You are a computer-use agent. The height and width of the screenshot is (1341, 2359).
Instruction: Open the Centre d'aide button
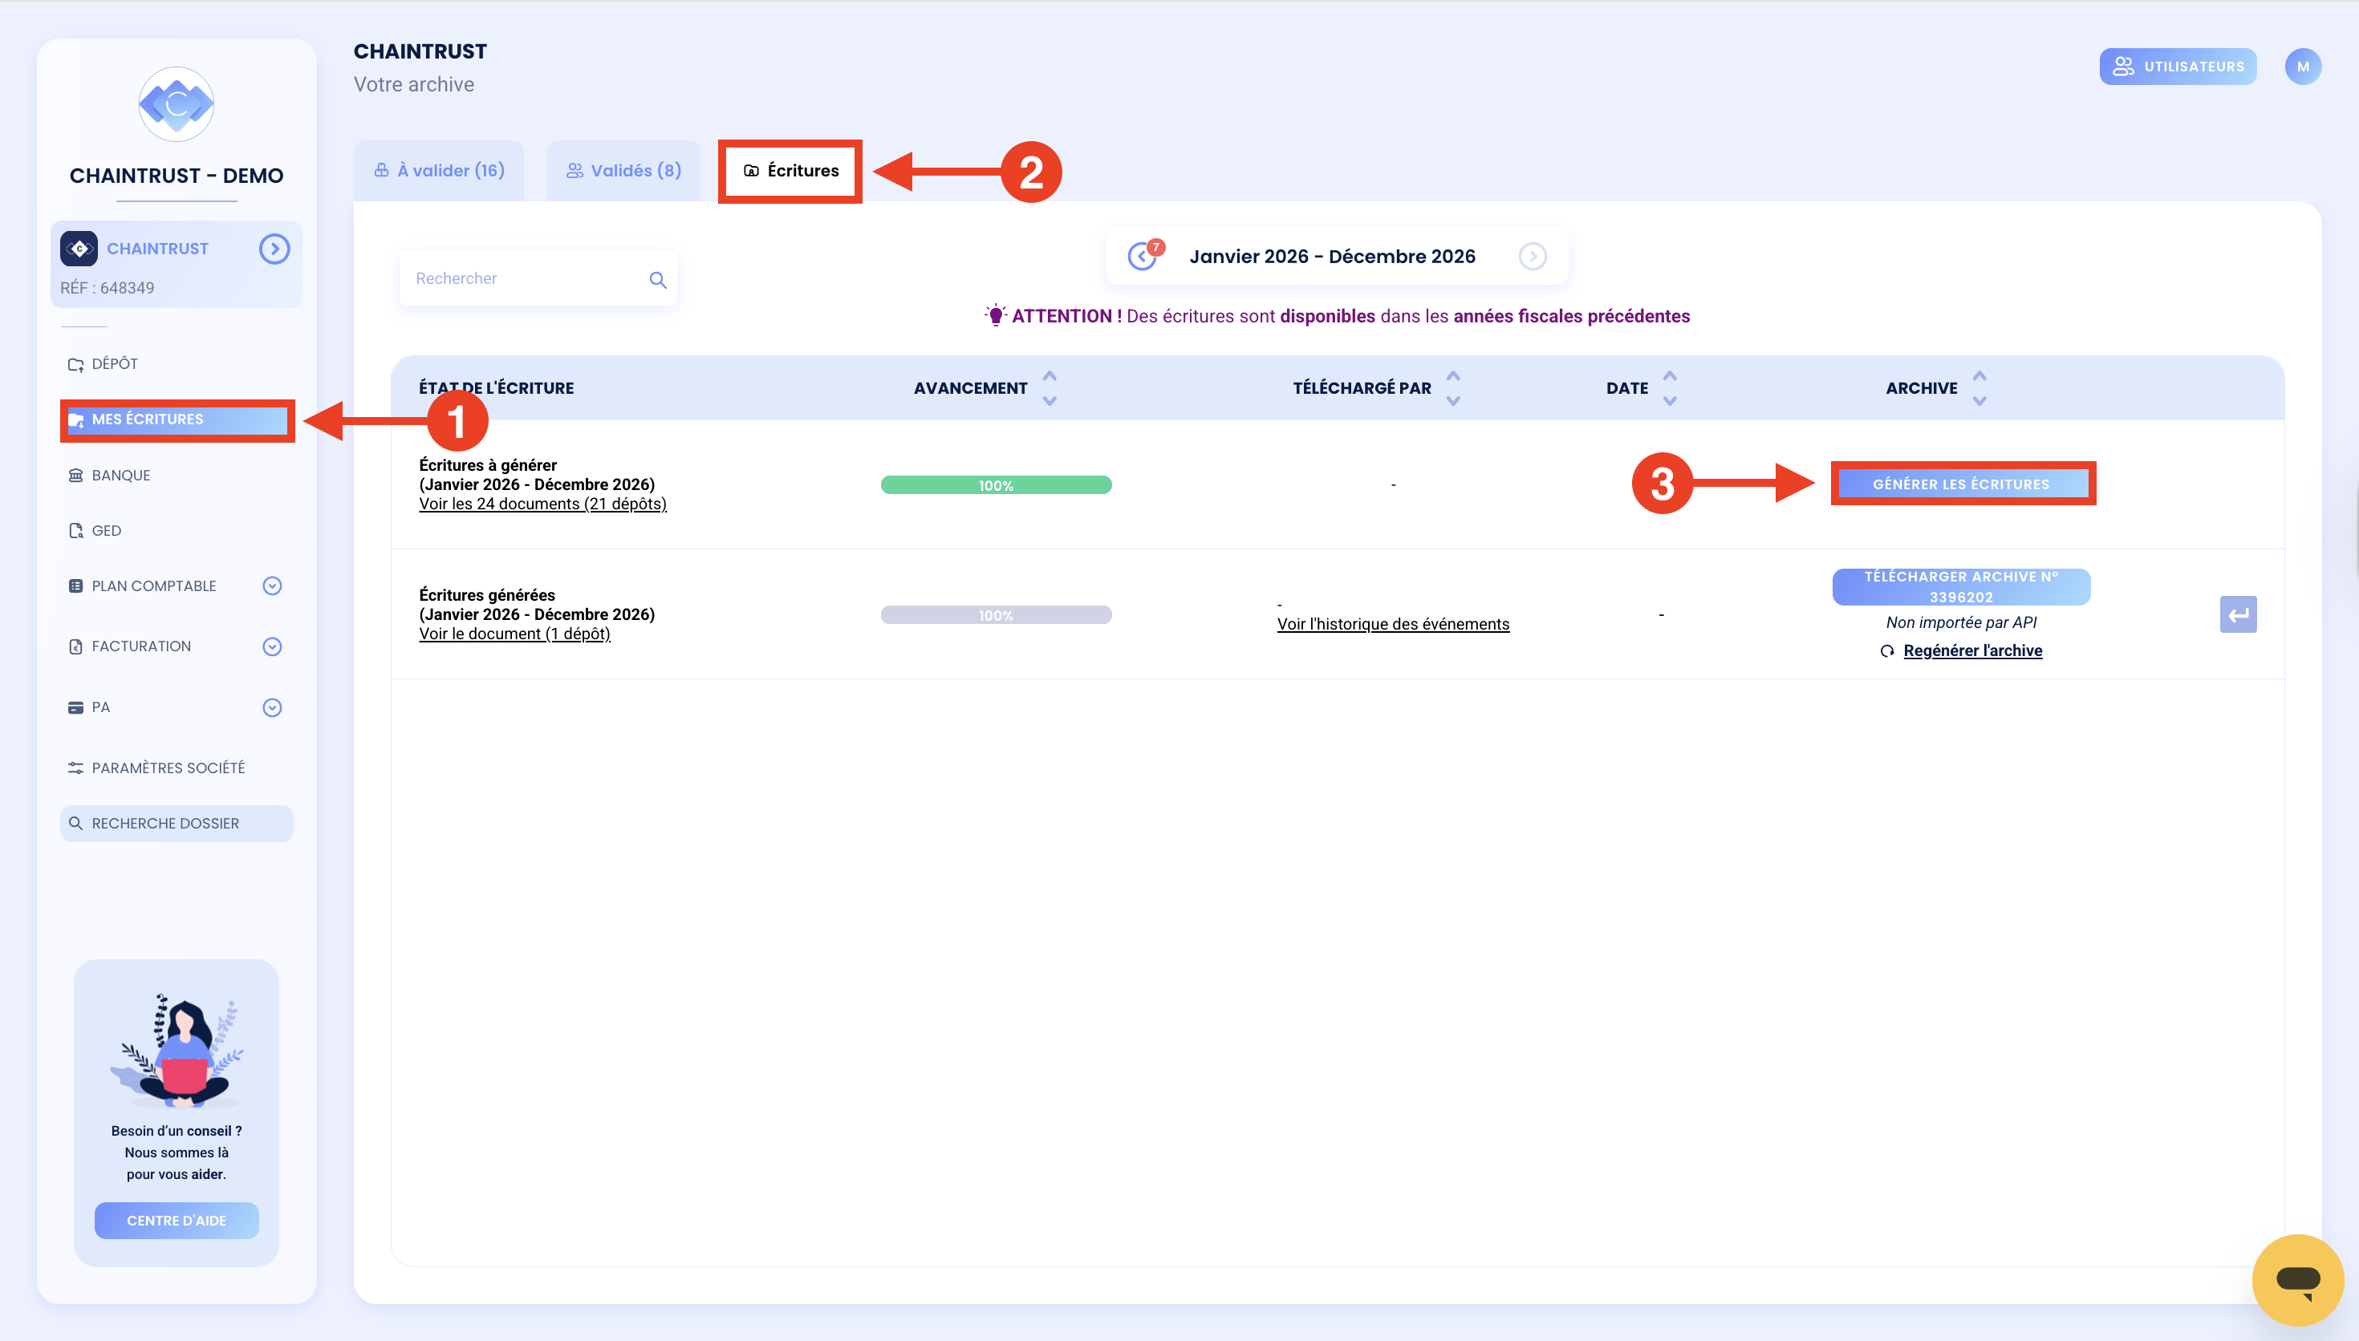click(176, 1221)
